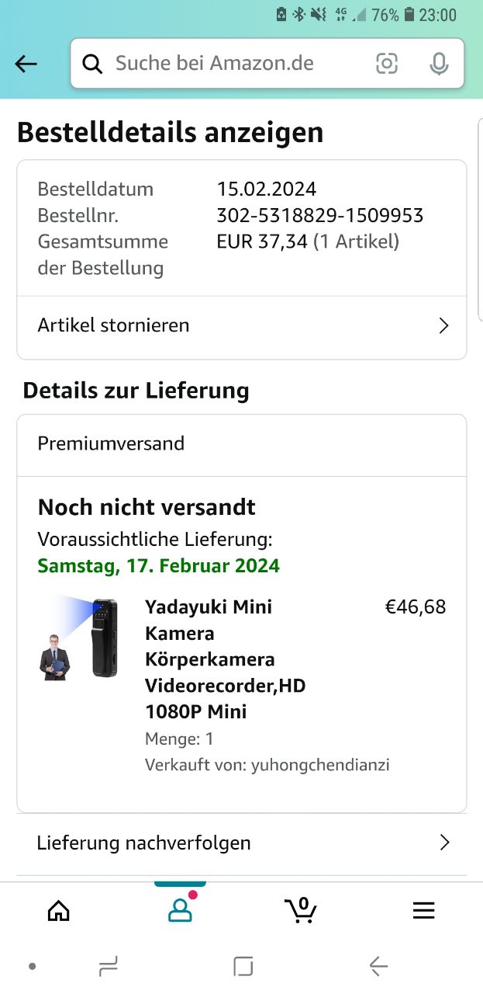Viewport: 483px width, 994px height.
Task: Open the account profile tab
Action: (x=180, y=910)
